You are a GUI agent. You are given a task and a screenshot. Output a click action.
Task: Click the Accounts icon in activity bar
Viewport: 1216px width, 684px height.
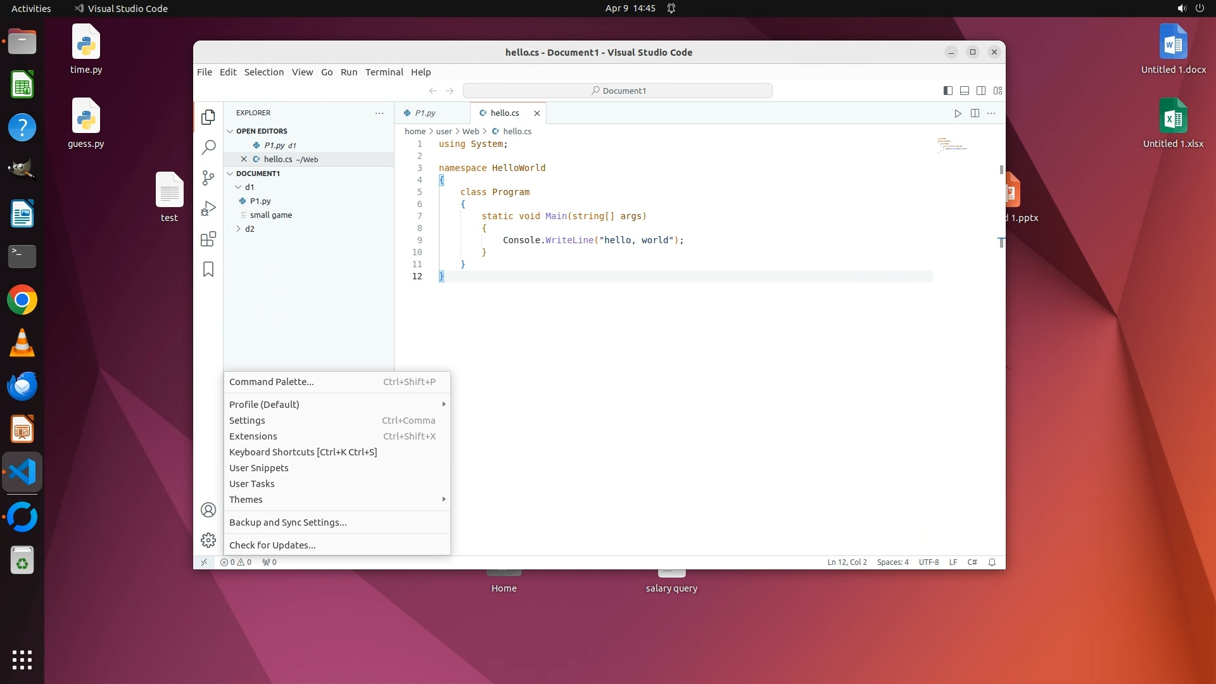[x=208, y=510]
